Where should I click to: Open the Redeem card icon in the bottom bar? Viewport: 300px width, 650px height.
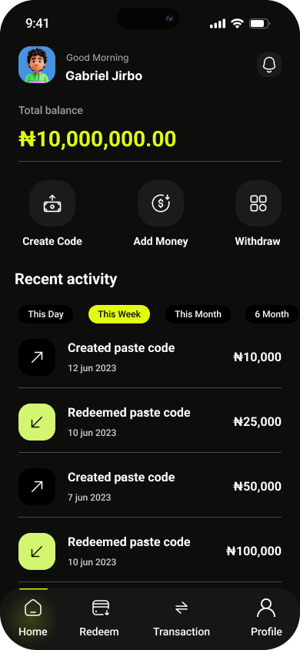pyautogui.click(x=100, y=608)
